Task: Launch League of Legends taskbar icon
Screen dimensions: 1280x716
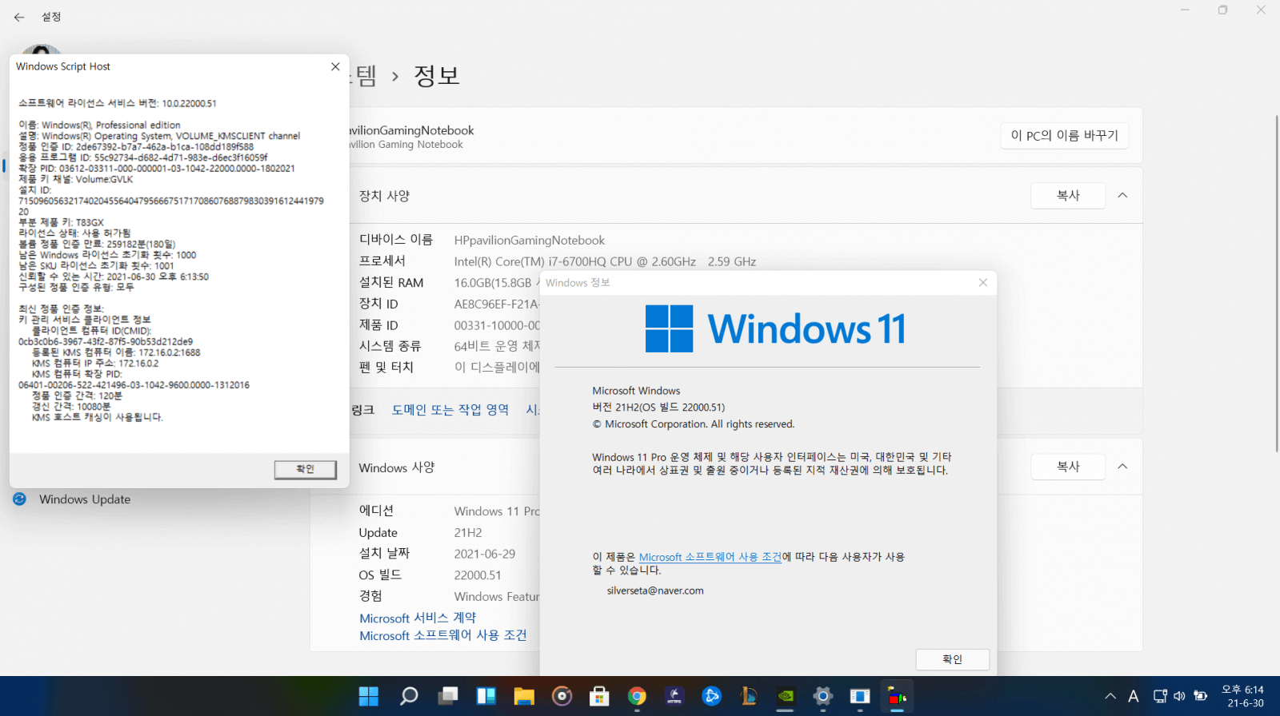Action: point(749,696)
